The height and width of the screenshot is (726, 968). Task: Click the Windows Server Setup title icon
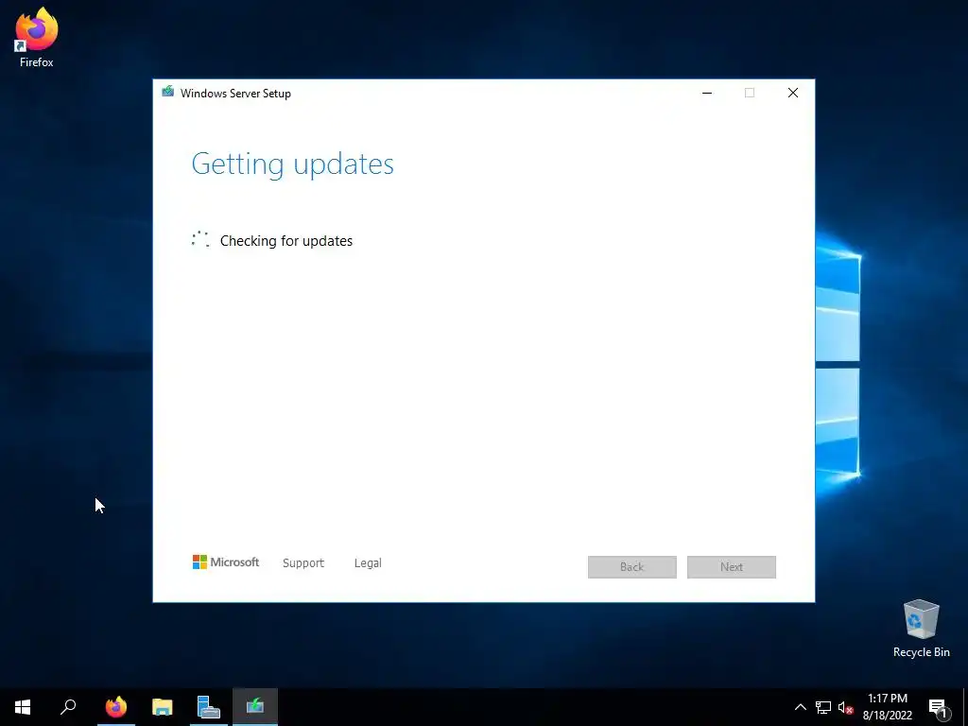tap(168, 92)
